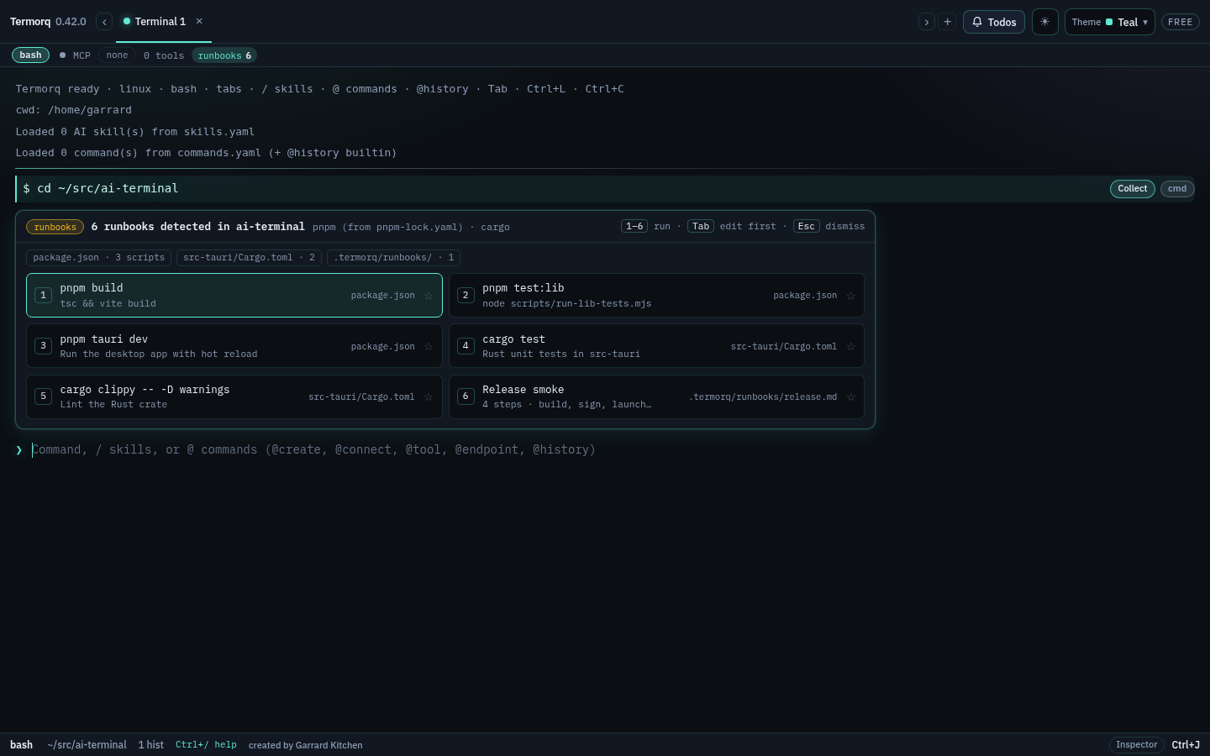Click the 1 hist status entry
1210x756 pixels.
point(151,745)
